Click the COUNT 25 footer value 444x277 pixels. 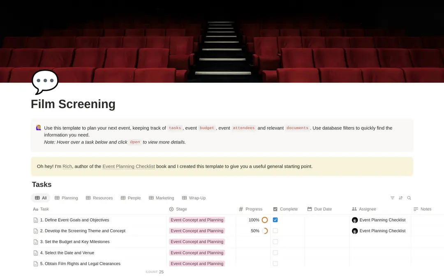155,272
